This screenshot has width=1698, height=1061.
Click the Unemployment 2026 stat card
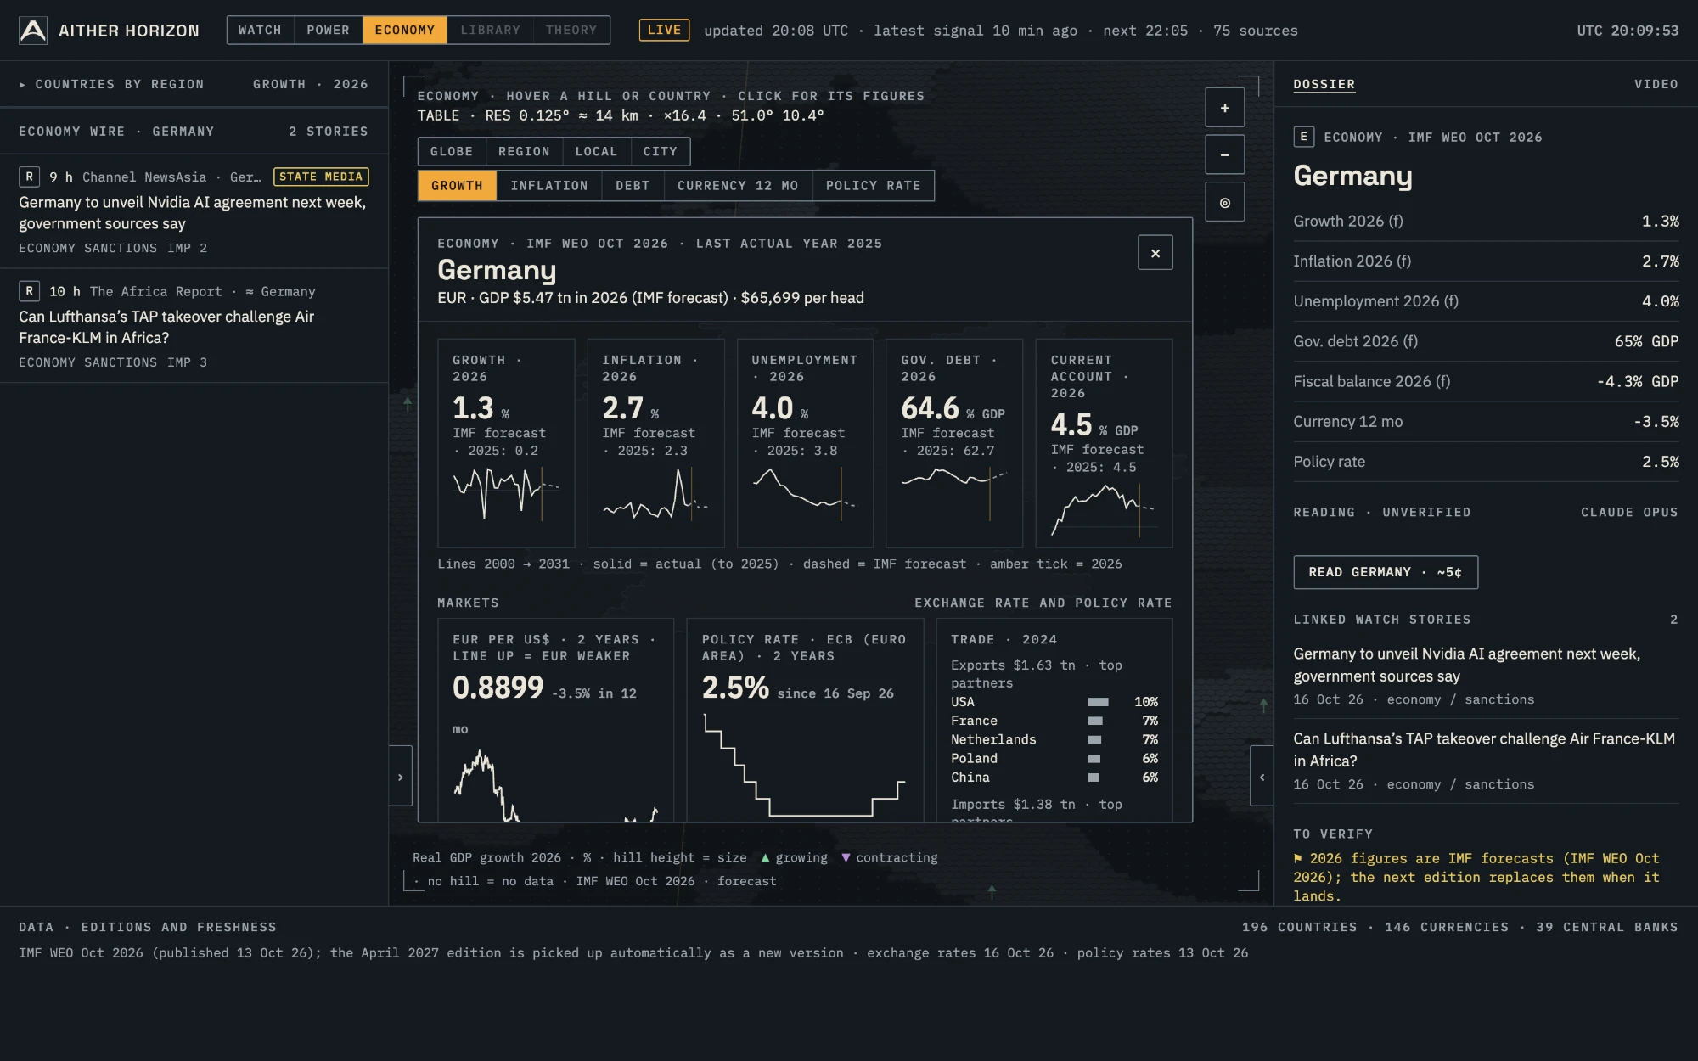[805, 443]
